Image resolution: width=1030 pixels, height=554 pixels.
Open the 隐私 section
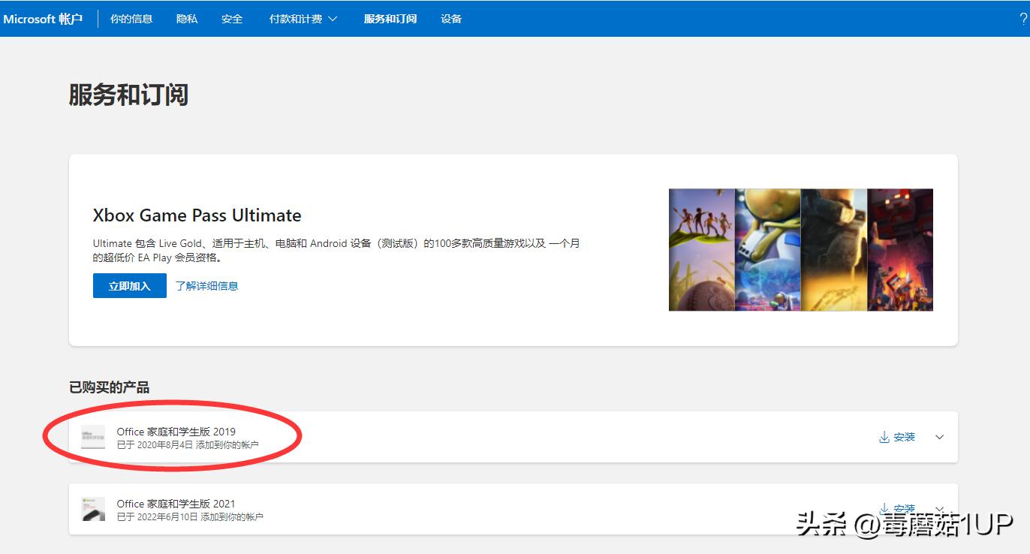click(186, 18)
